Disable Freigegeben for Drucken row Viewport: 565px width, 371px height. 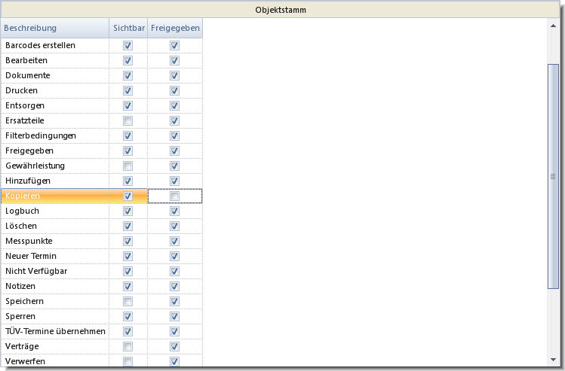[175, 90]
